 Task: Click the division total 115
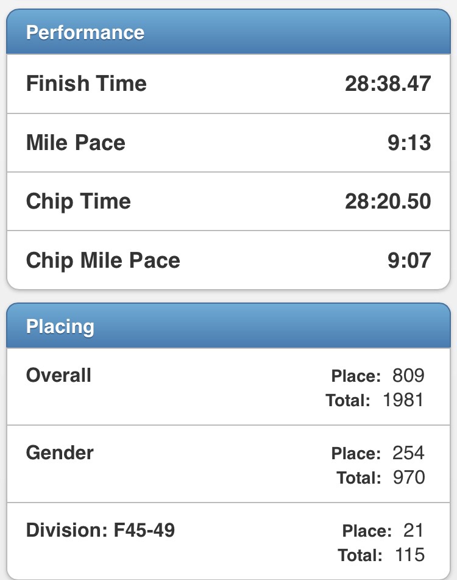coord(409,555)
